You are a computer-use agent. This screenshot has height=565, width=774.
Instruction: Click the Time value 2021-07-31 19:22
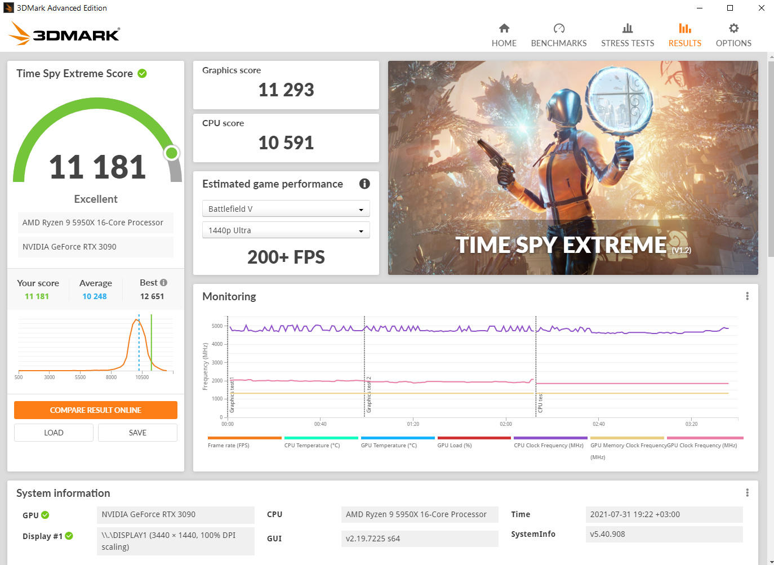[x=664, y=514]
